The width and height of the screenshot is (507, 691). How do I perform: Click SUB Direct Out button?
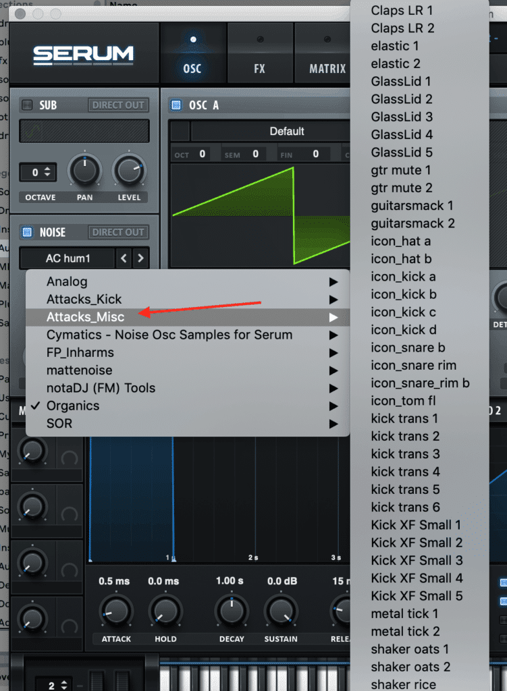(x=118, y=105)
